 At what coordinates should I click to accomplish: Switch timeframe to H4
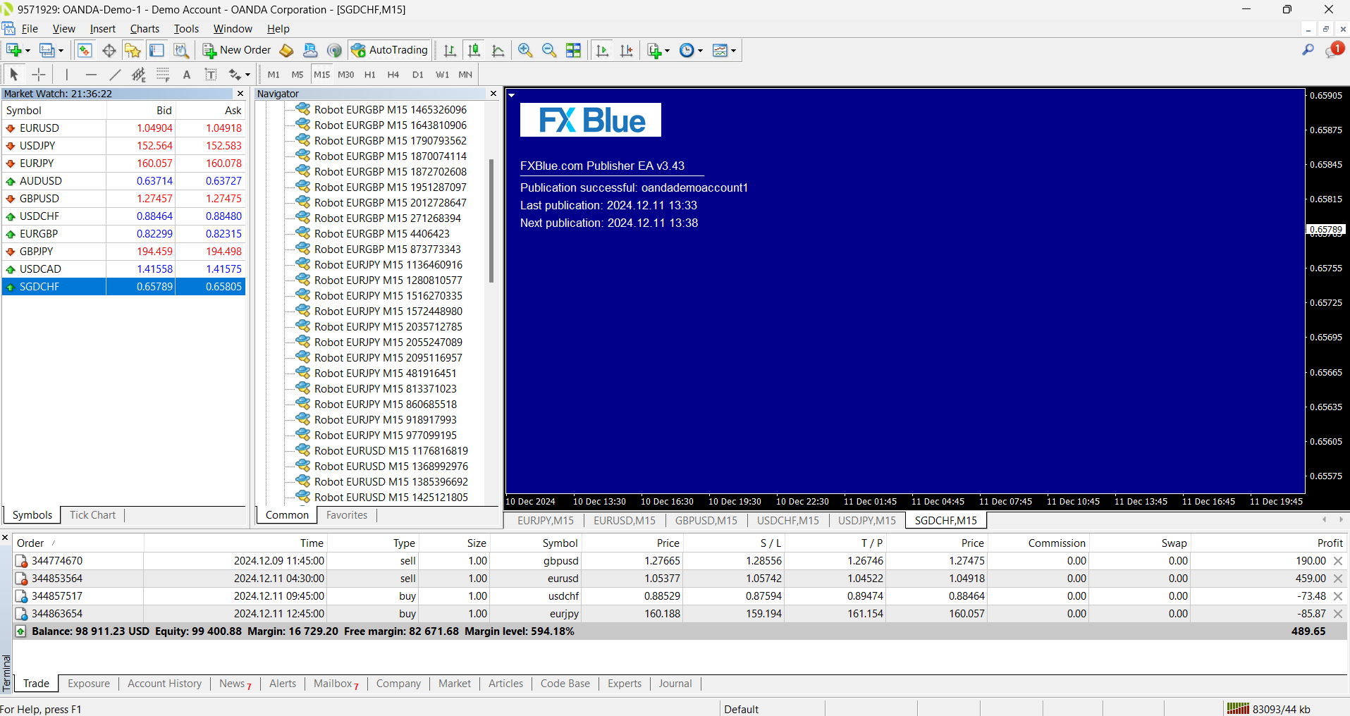pos(393,75)
